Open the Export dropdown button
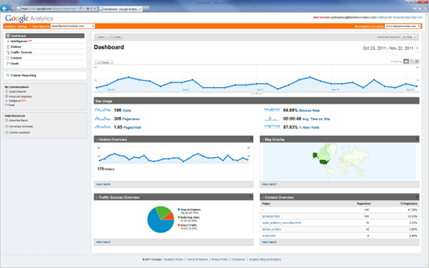The width and height of the screenshot is (429, 268). point(102,37)
